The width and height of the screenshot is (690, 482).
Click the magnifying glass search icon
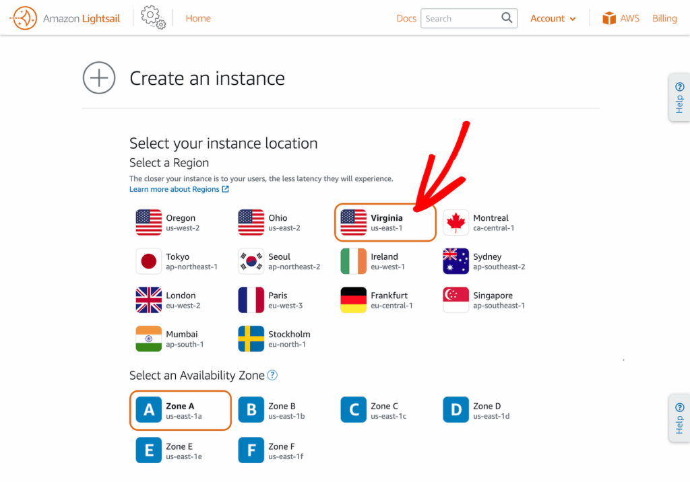pyautogui.click(x=507, y=18)
